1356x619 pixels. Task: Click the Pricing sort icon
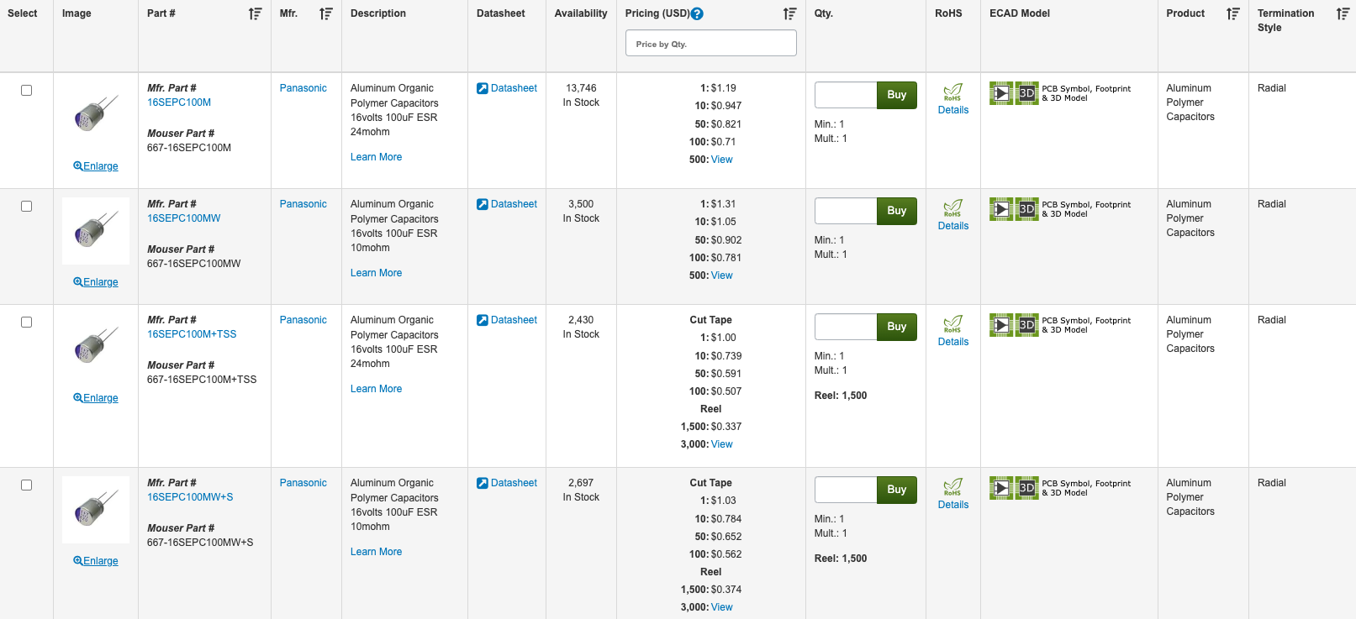(x=789, y=13)
